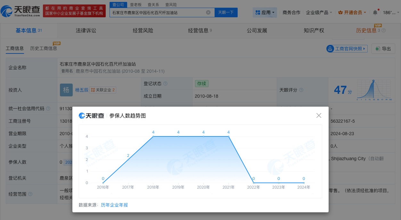
Task: Click the green Excel export icon beside 导出
Action: coord(378,49)
